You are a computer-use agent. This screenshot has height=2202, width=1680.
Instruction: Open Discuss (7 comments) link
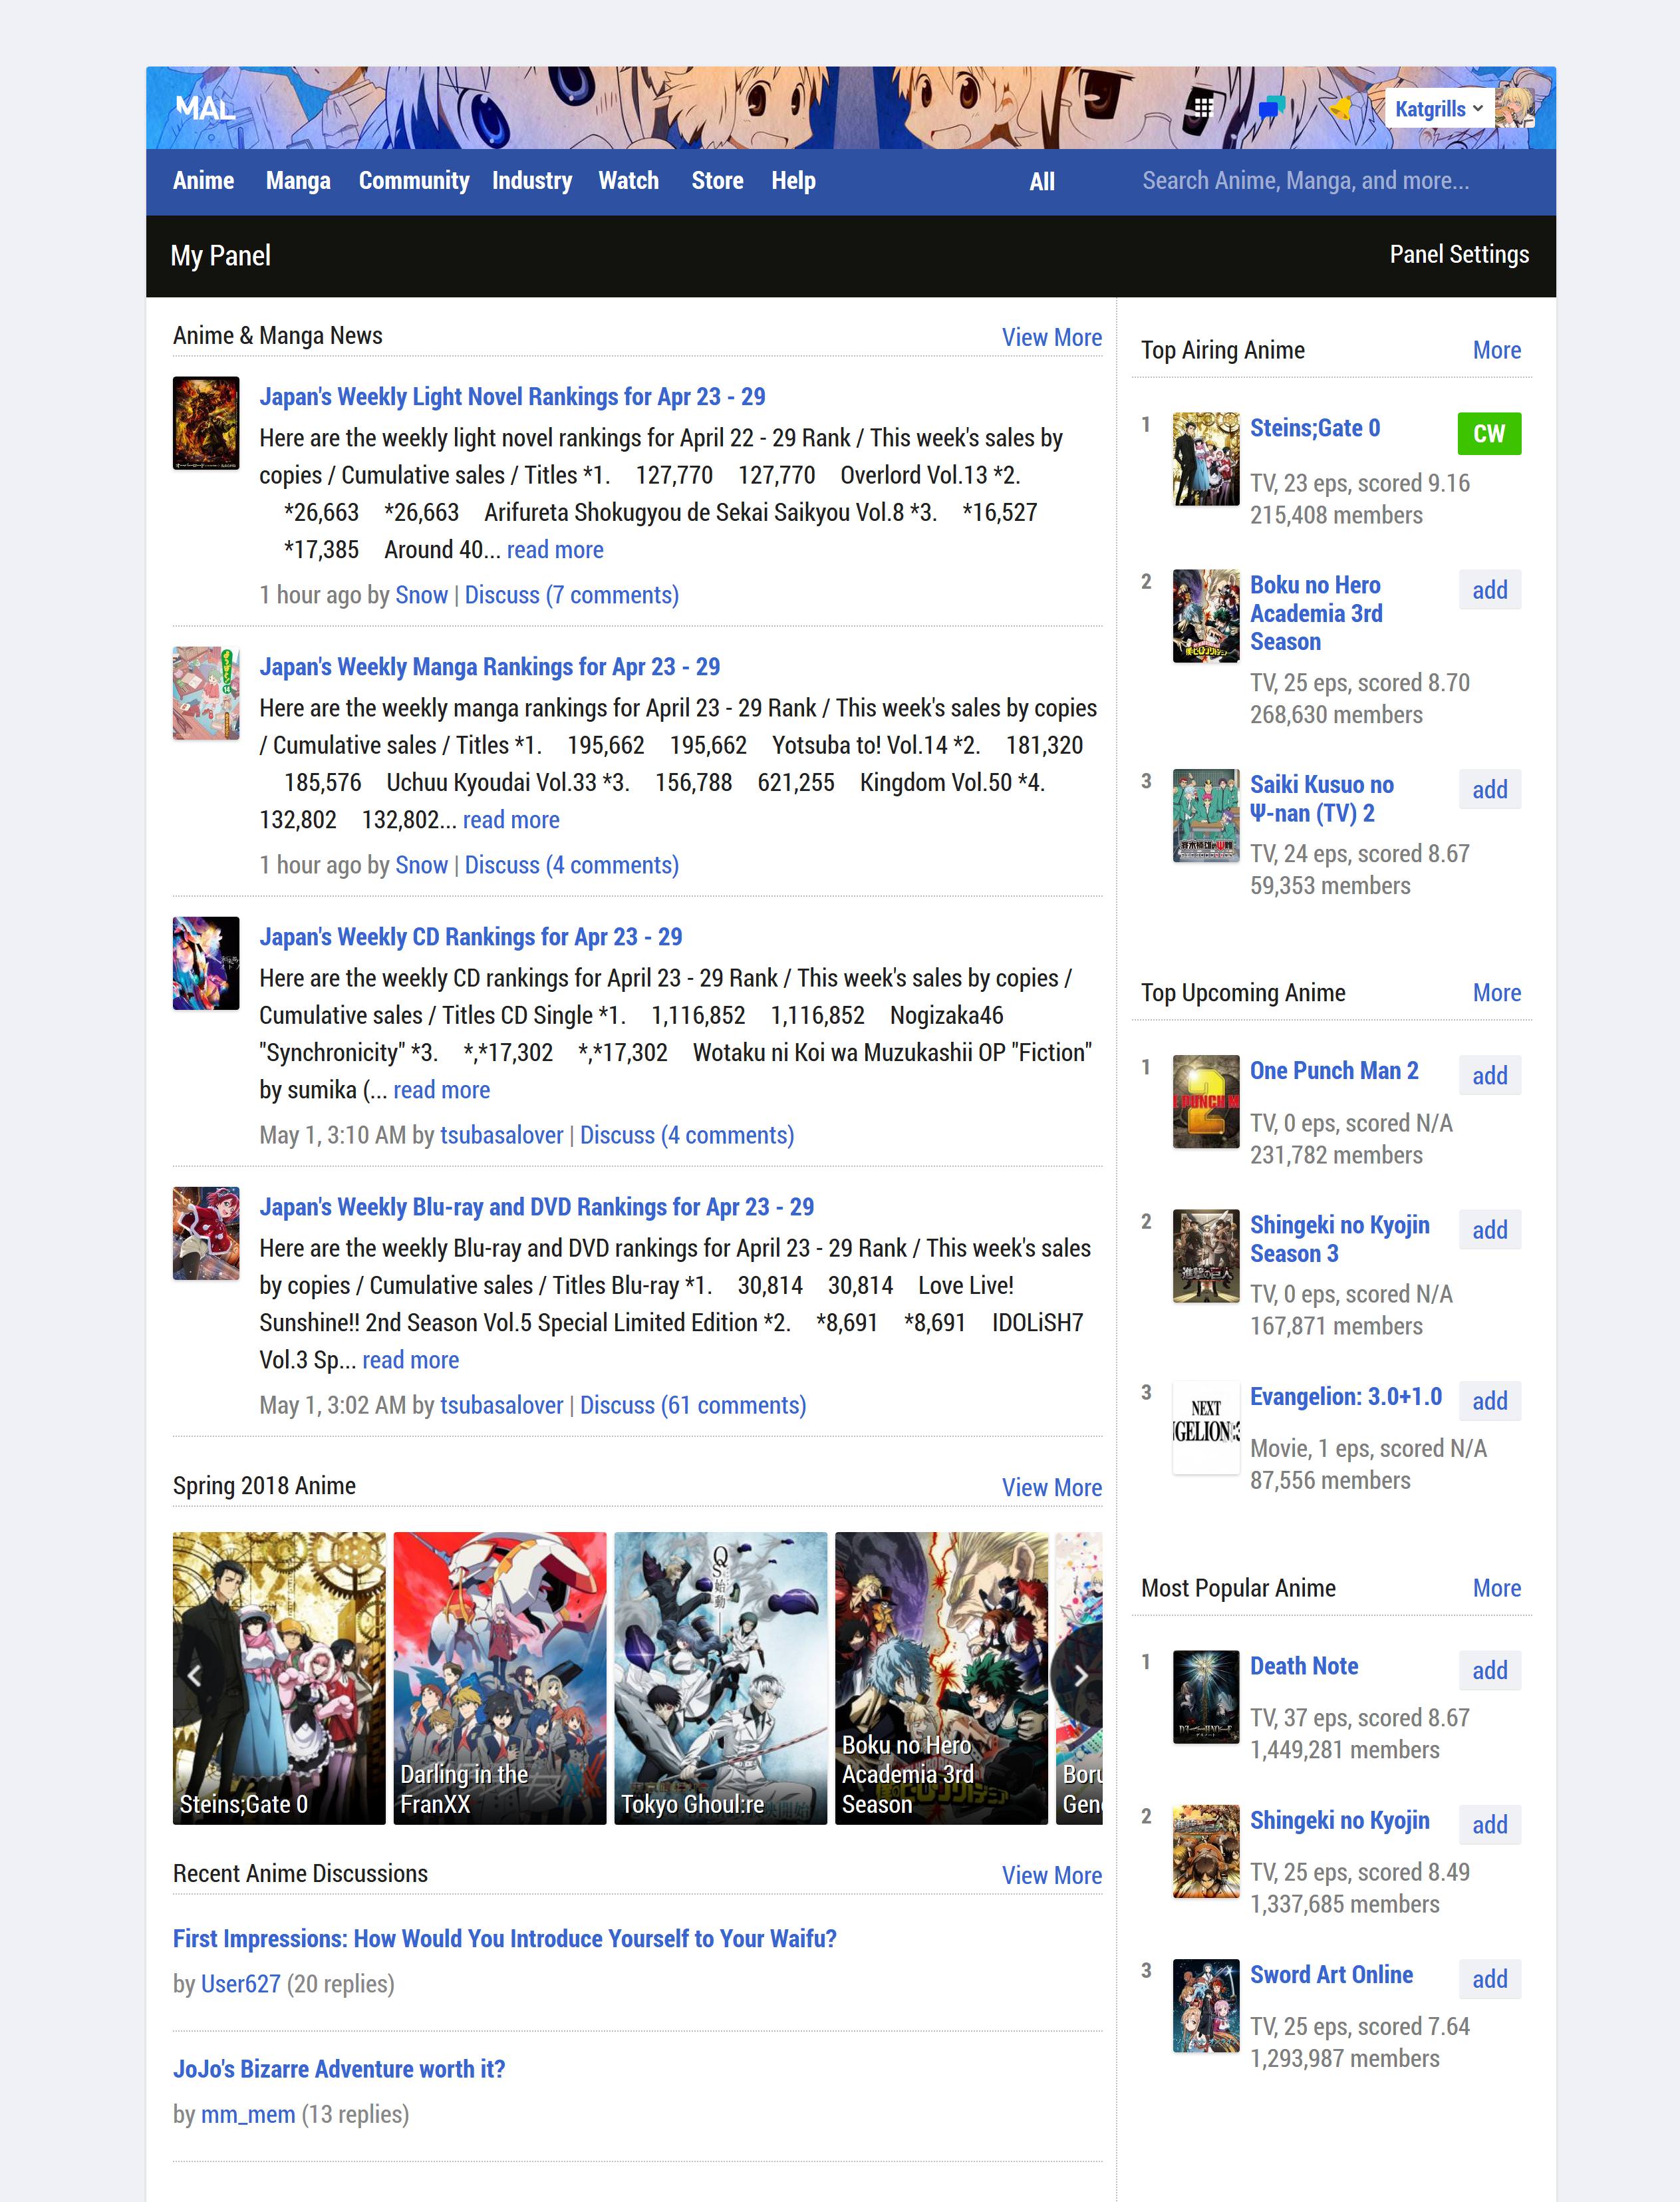[x=572, y=595]
